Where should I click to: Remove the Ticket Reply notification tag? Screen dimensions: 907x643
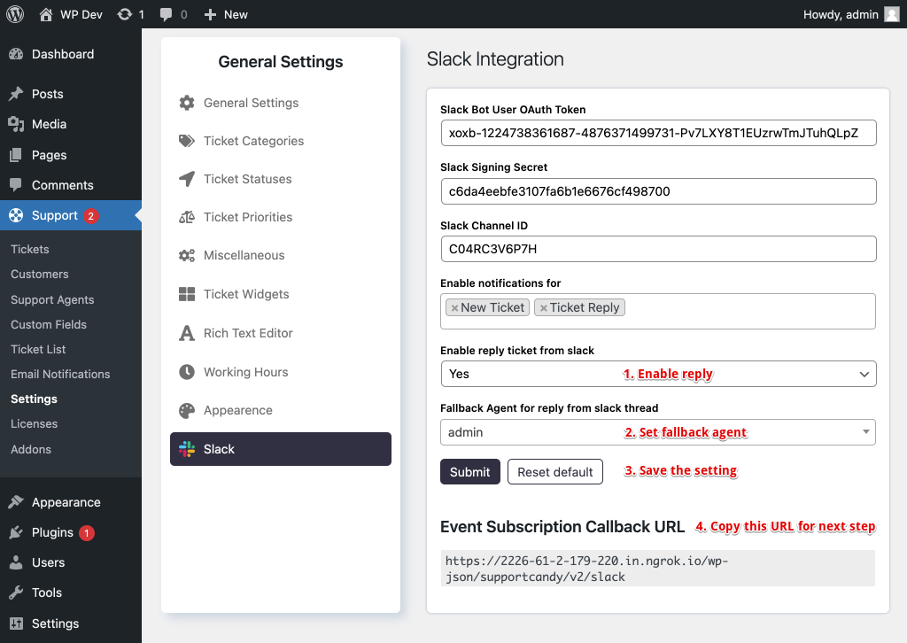click(544, 308)
